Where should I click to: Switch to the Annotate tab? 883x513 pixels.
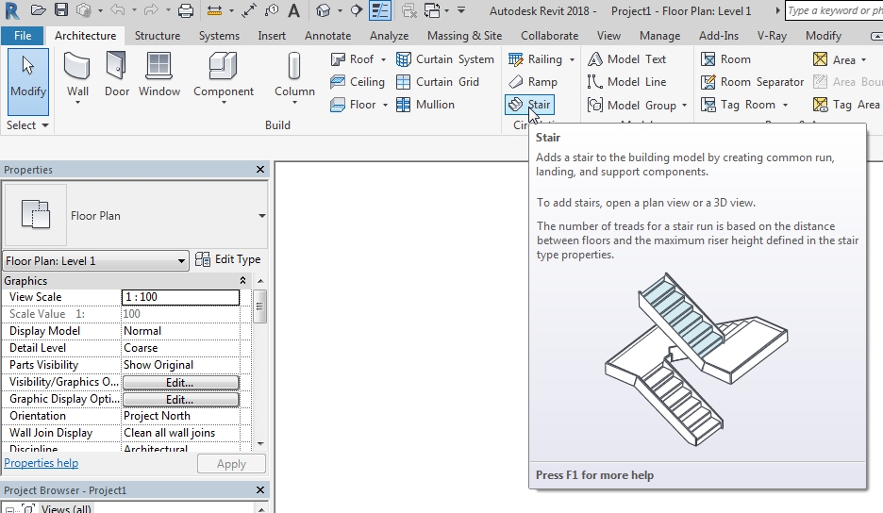pyautogui.click(x=327, y=36)
